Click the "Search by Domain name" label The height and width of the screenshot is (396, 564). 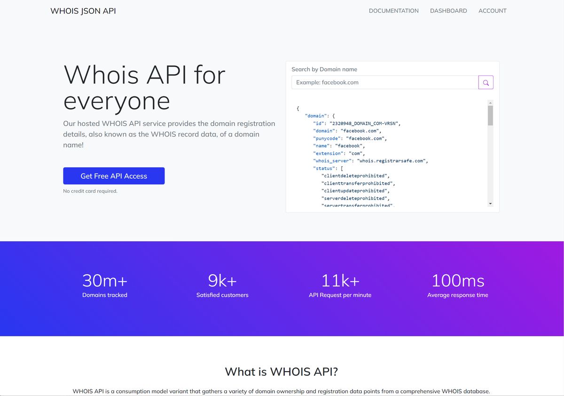(324, 69)
